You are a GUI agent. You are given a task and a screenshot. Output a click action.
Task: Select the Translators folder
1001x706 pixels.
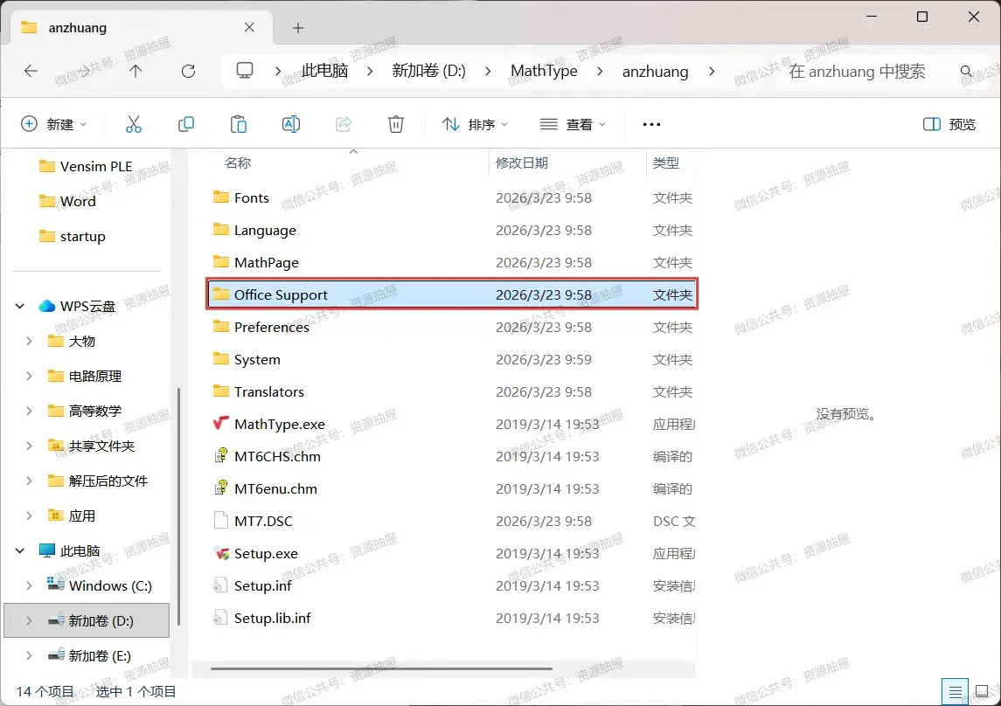[453, 391]
